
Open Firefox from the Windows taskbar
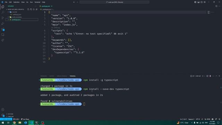point(25,123)
